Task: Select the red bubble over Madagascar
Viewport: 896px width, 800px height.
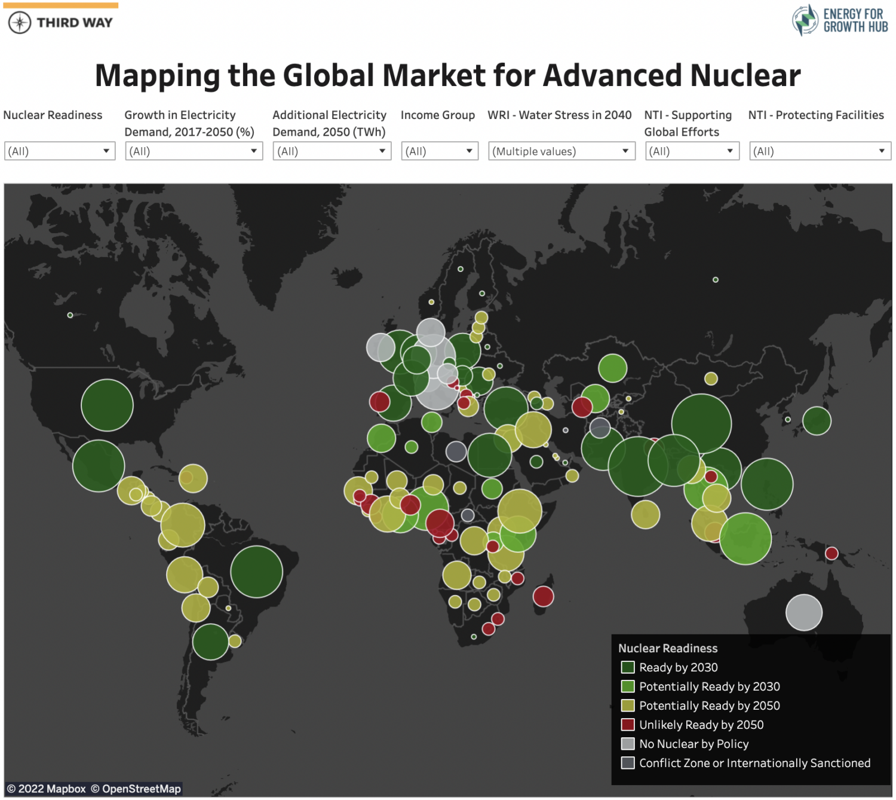Action: pyautogui.click(x=542, y=597)
